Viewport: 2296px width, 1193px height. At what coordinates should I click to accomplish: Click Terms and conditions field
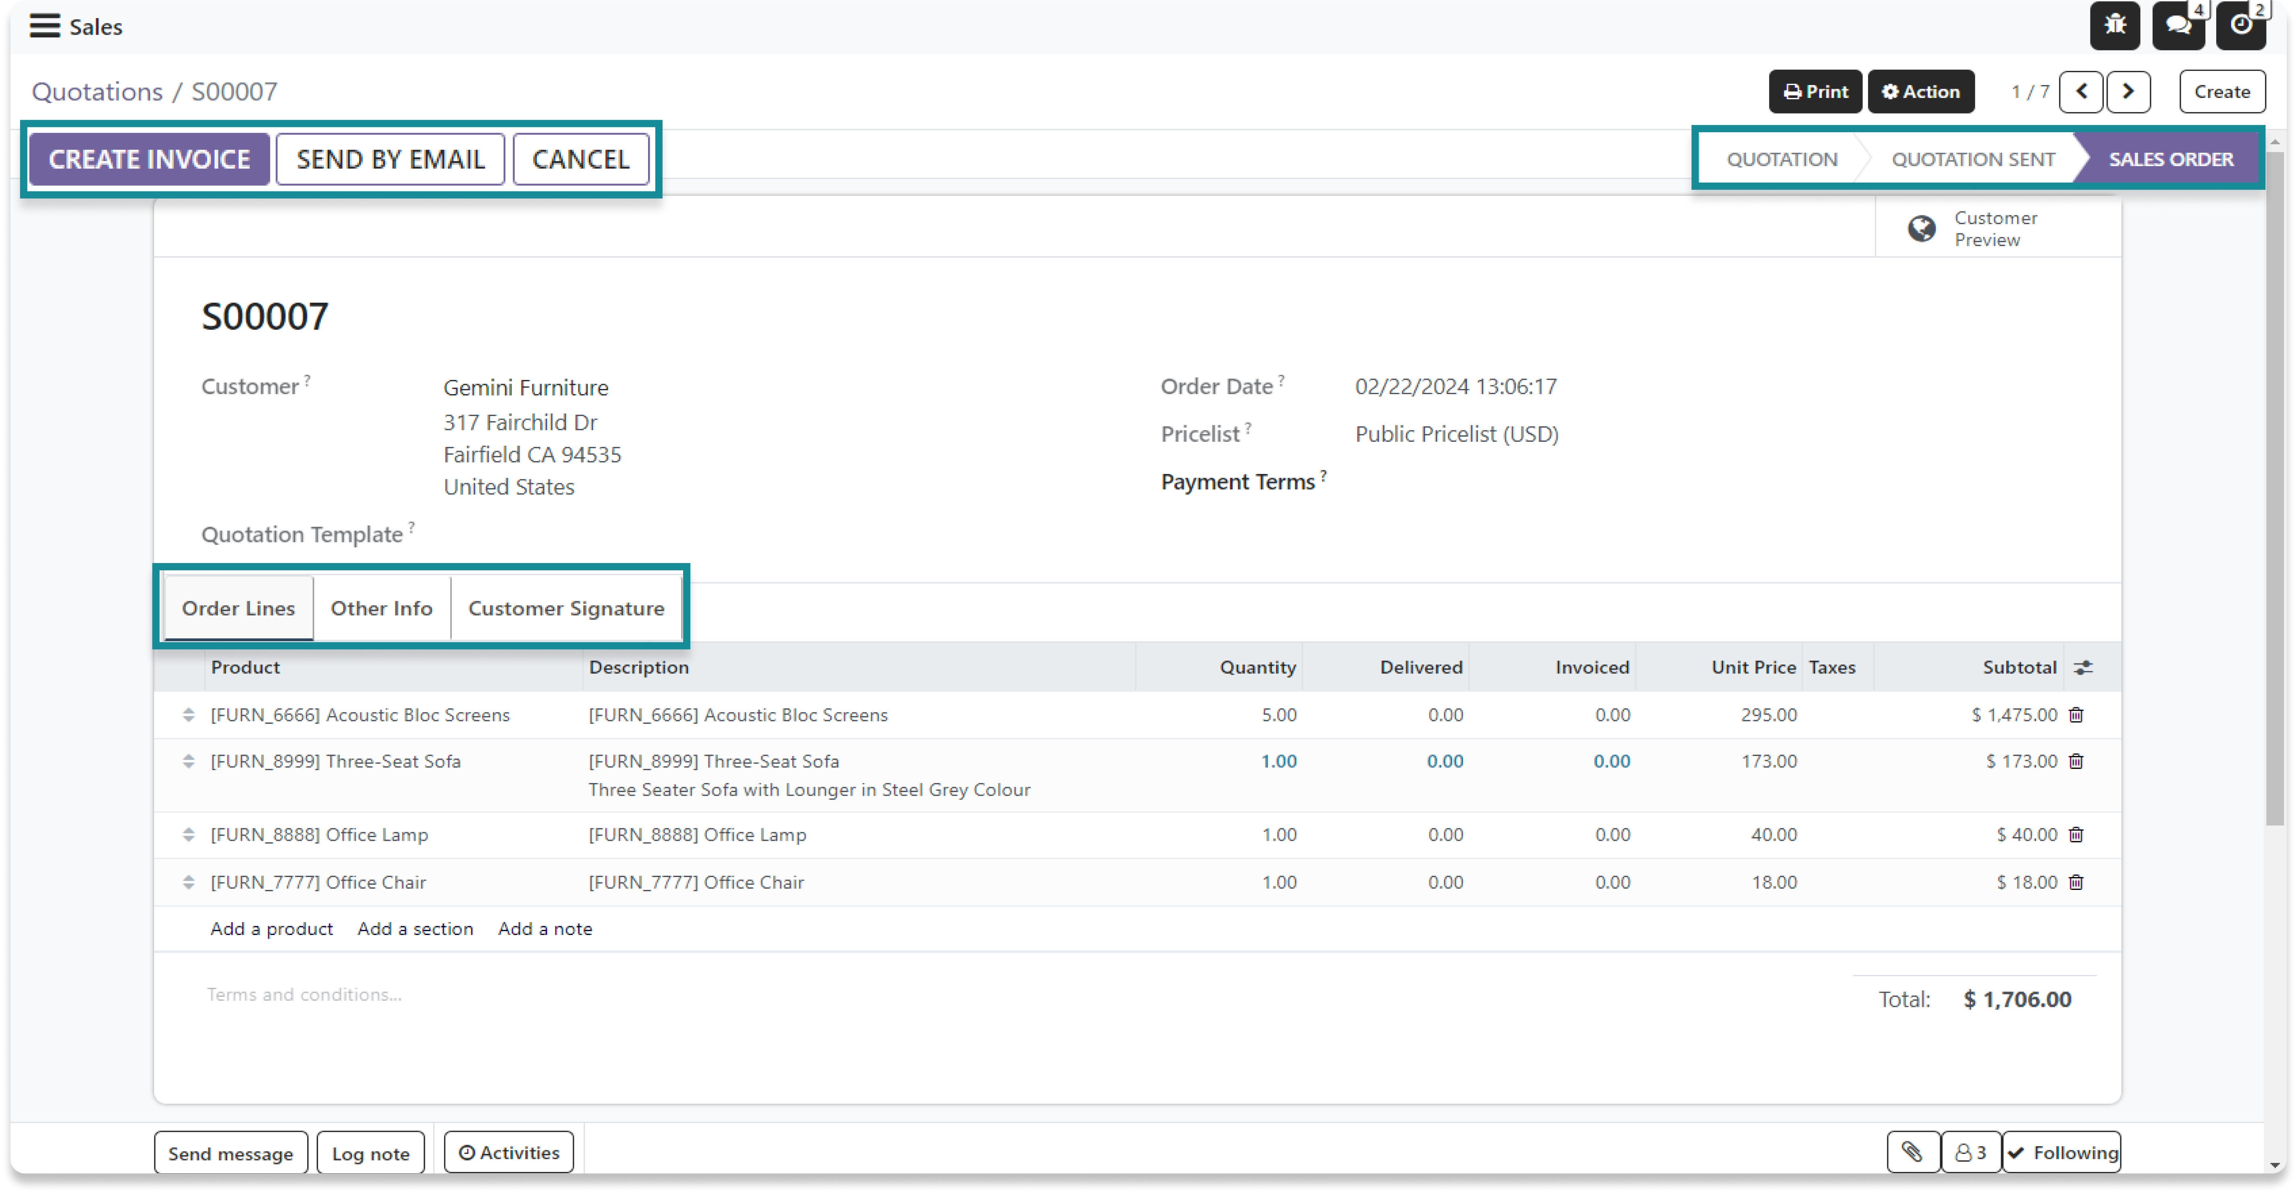pyautogui.click(x=304, y=994)
